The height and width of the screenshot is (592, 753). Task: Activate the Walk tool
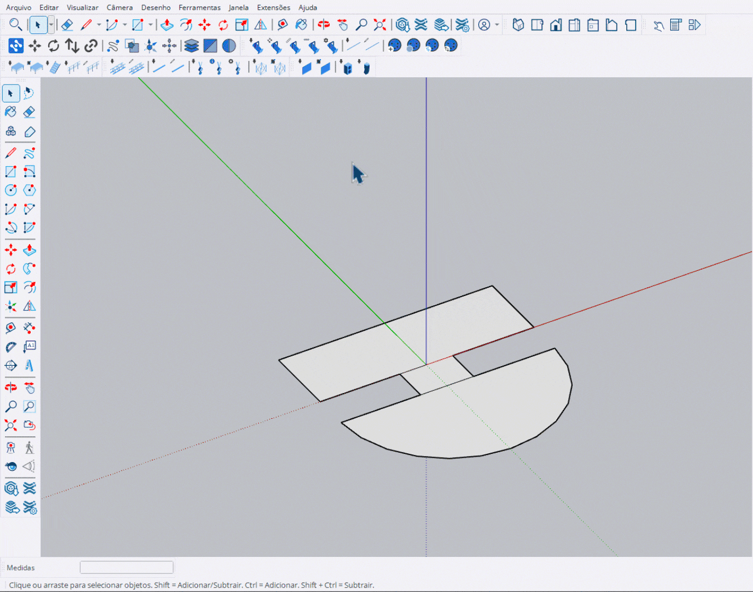29,448
